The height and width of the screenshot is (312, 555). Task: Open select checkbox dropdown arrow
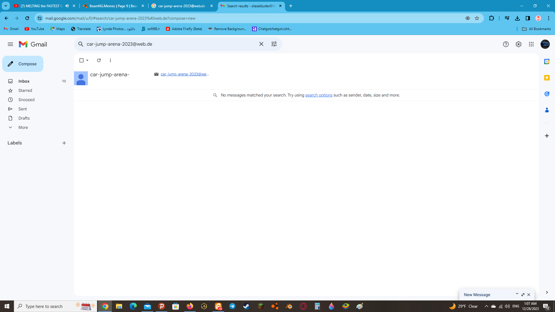coord(87,60)
